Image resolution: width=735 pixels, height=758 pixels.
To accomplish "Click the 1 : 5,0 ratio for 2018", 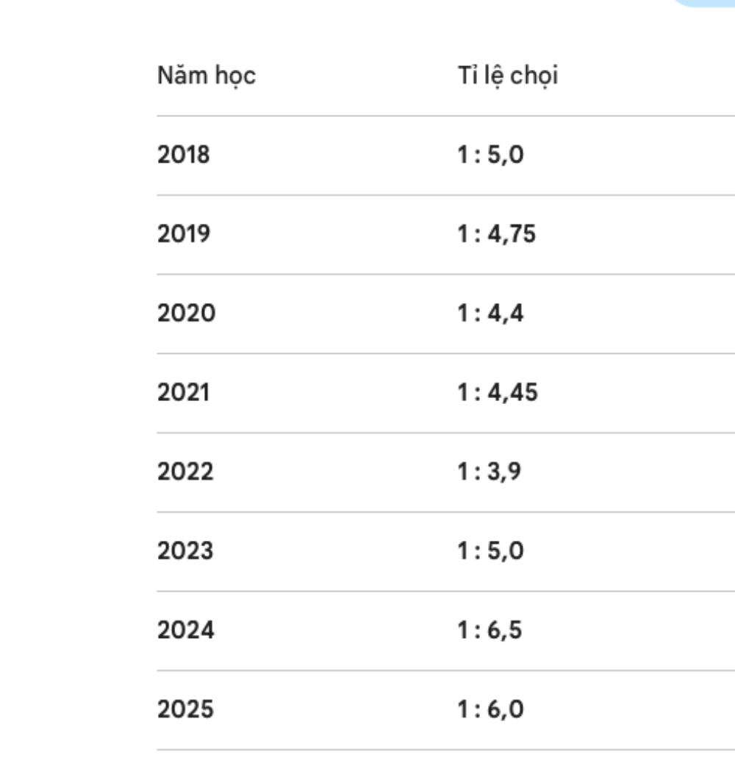I will pos(490,155).
